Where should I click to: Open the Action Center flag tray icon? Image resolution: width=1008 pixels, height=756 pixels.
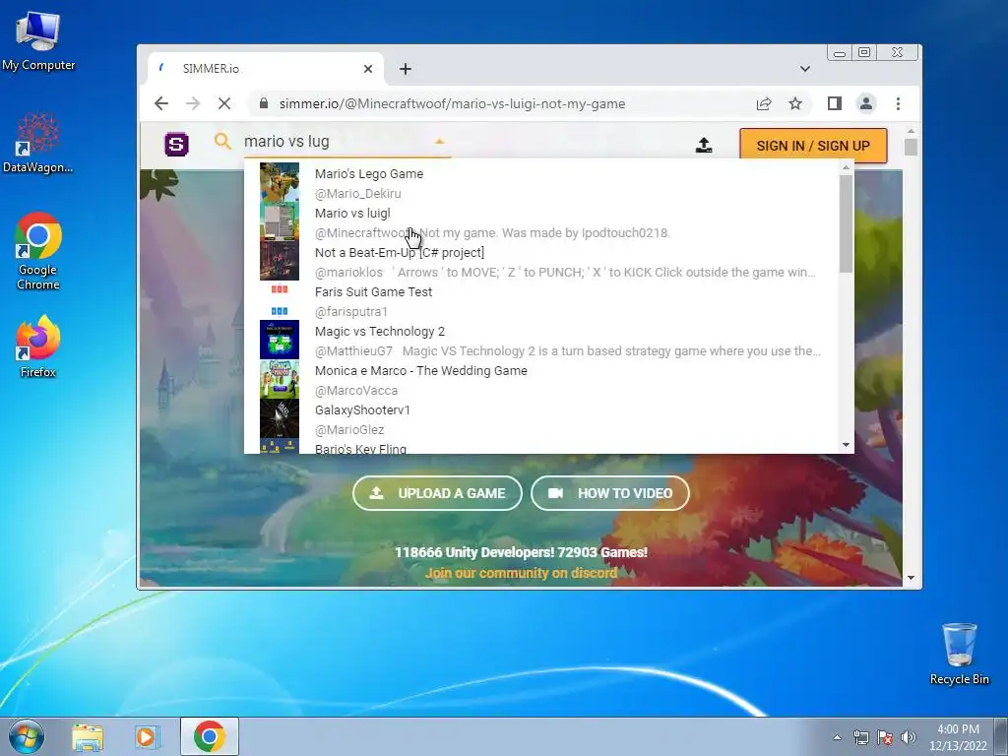pos(885,738)
